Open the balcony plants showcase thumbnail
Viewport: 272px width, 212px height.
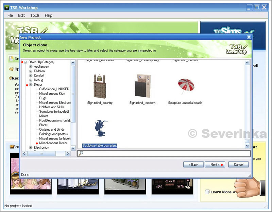click(x=125, y=186)
